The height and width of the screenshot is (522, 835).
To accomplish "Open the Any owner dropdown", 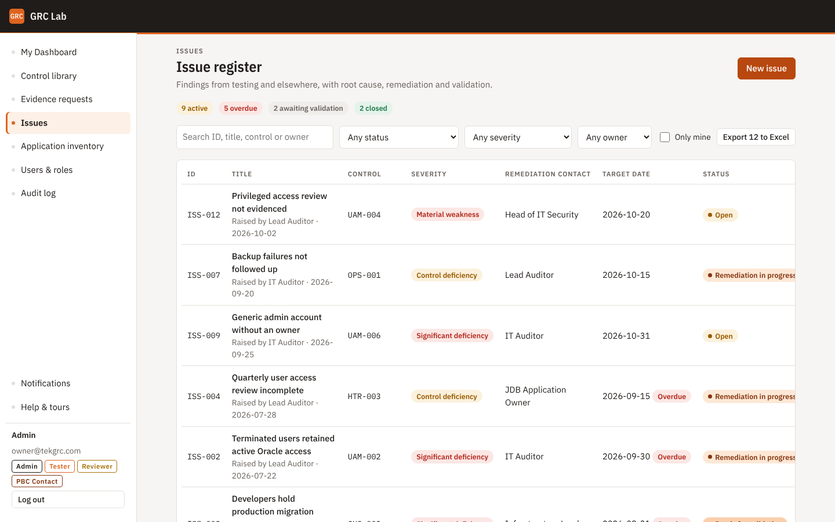I will click(x=615, y=137).
